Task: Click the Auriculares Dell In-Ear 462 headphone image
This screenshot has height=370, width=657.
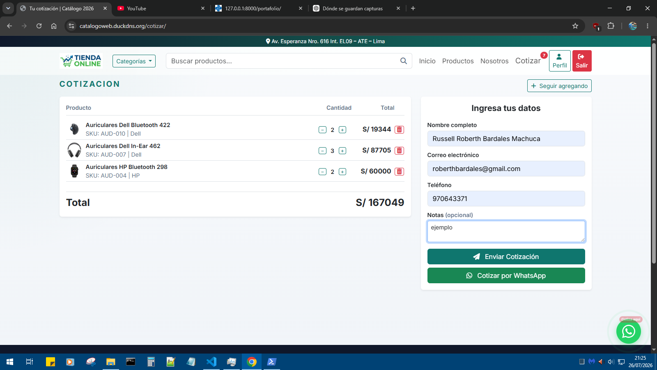Action: (x=74, y=150)
